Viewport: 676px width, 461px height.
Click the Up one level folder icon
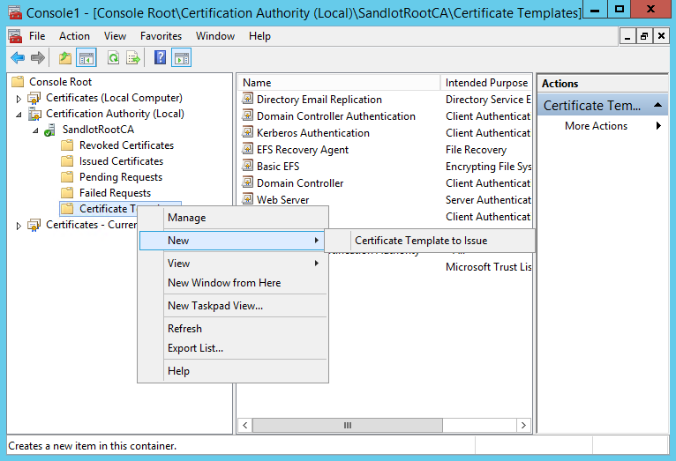point(65,57)
